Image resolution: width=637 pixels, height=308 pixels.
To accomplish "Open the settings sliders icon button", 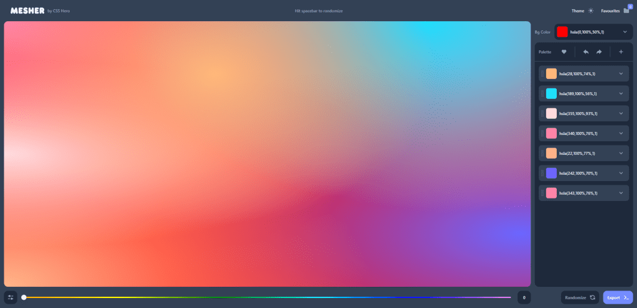I will coord(11,297).
